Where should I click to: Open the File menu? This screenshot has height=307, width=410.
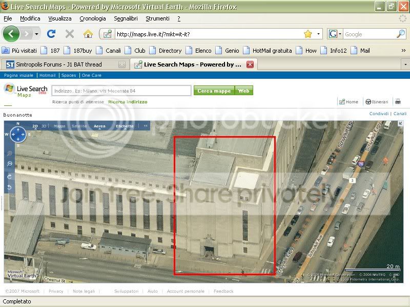coord(8,18)
